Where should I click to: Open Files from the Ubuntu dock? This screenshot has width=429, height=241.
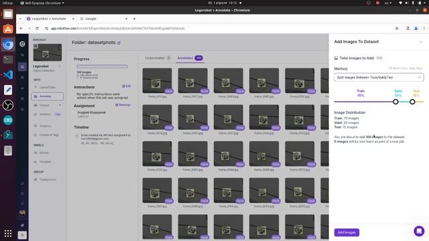tap(8, 14)
